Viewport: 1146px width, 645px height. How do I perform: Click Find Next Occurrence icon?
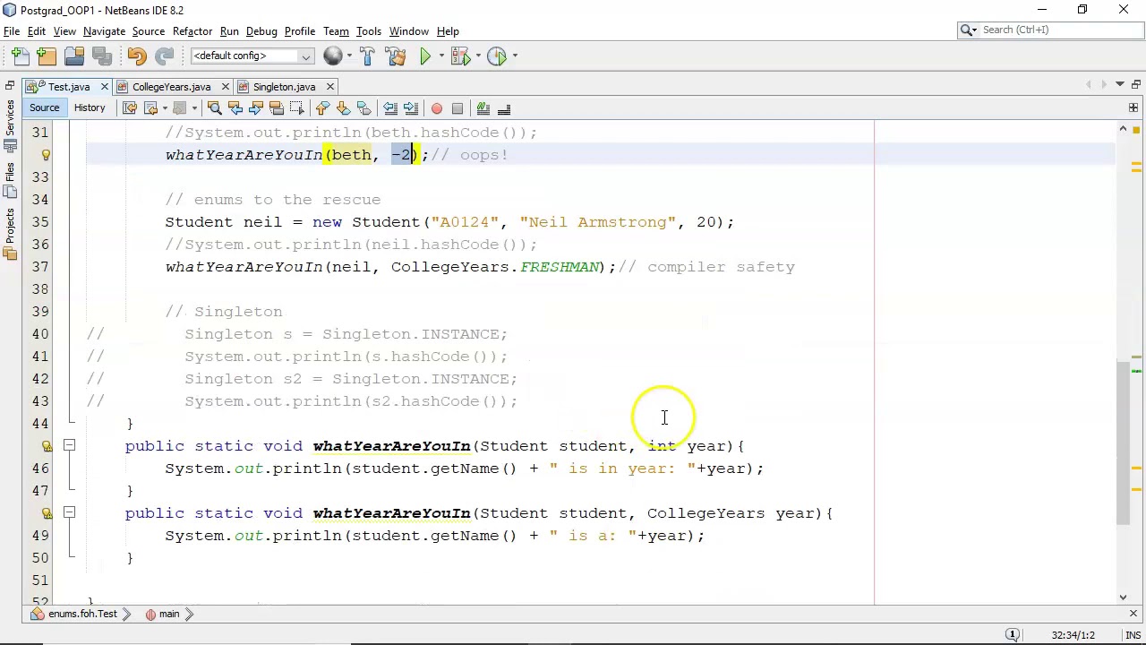[255, 108]
